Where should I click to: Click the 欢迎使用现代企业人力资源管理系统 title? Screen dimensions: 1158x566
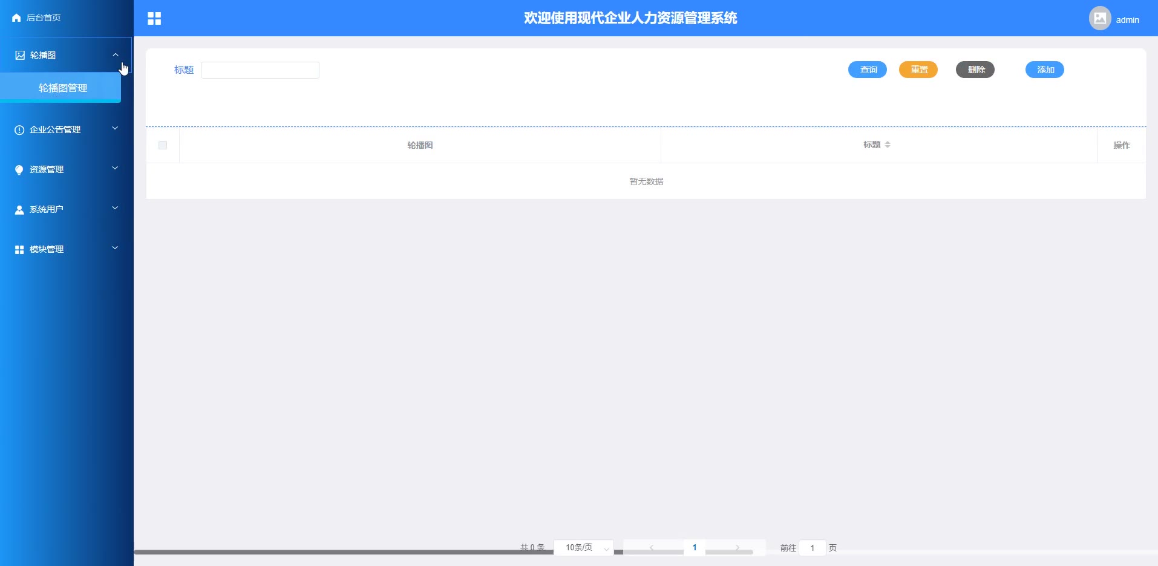(x=630, y=18)
